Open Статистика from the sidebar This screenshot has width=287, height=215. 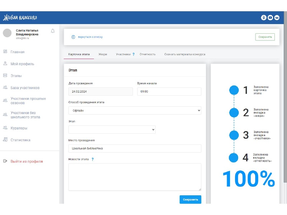[x=20, y=140]
